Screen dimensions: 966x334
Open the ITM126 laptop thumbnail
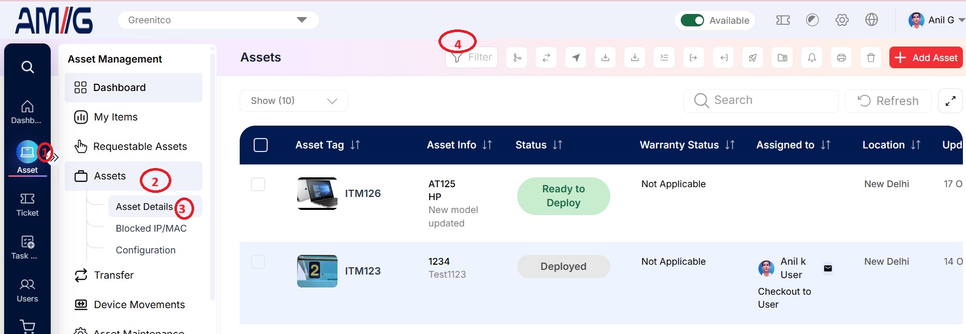pyautogui.click(x=317, y=193)
